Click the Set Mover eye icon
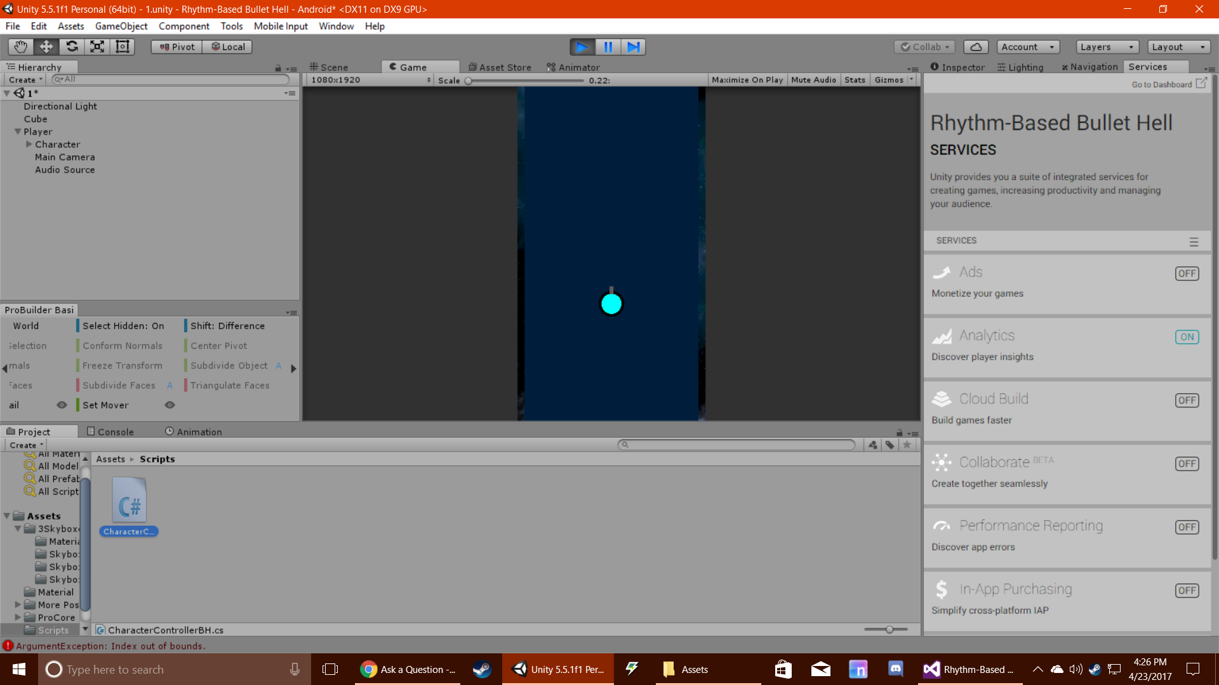Screen dimensions: 1219x685 coord(170,405)
